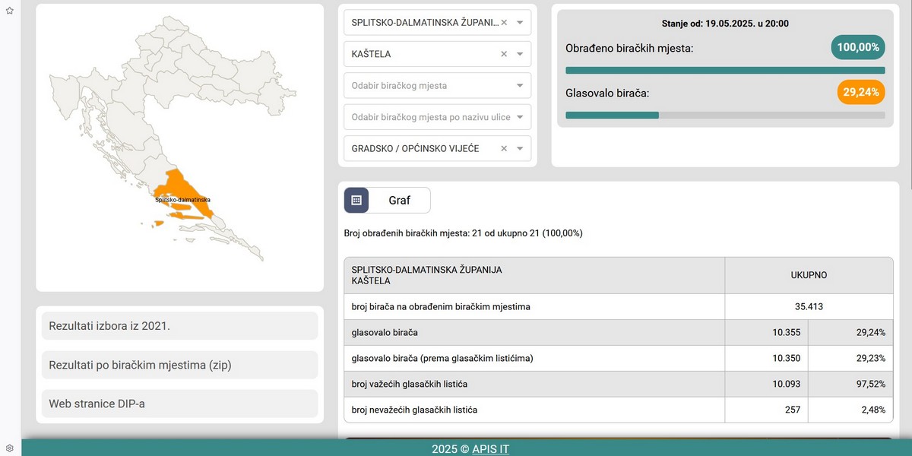Open the Odabir biračkog mjesta dropdown
This screenshot has width=912, height=456.
tap(519, 85)
